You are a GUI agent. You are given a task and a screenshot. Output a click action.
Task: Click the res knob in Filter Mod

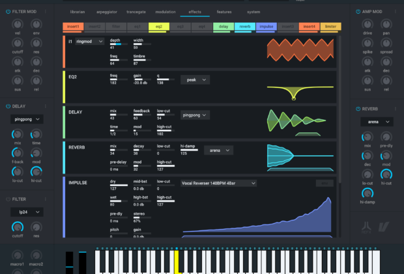pos(36,43)
